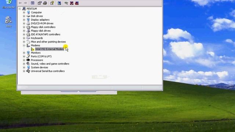Open Properties via toolbar icon
The image size is (235, 132).
click(40, 3)
